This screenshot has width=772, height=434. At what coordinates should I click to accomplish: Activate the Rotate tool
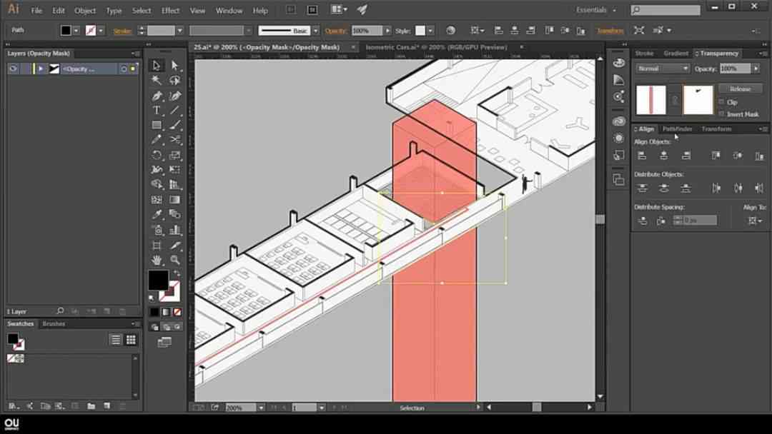pyautogui.click(x=157, y=156)
